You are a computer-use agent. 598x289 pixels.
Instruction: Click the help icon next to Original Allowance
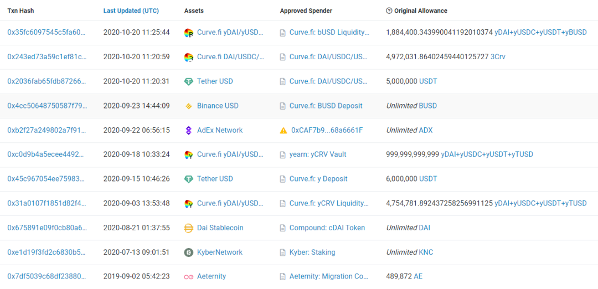coord(389,11)
